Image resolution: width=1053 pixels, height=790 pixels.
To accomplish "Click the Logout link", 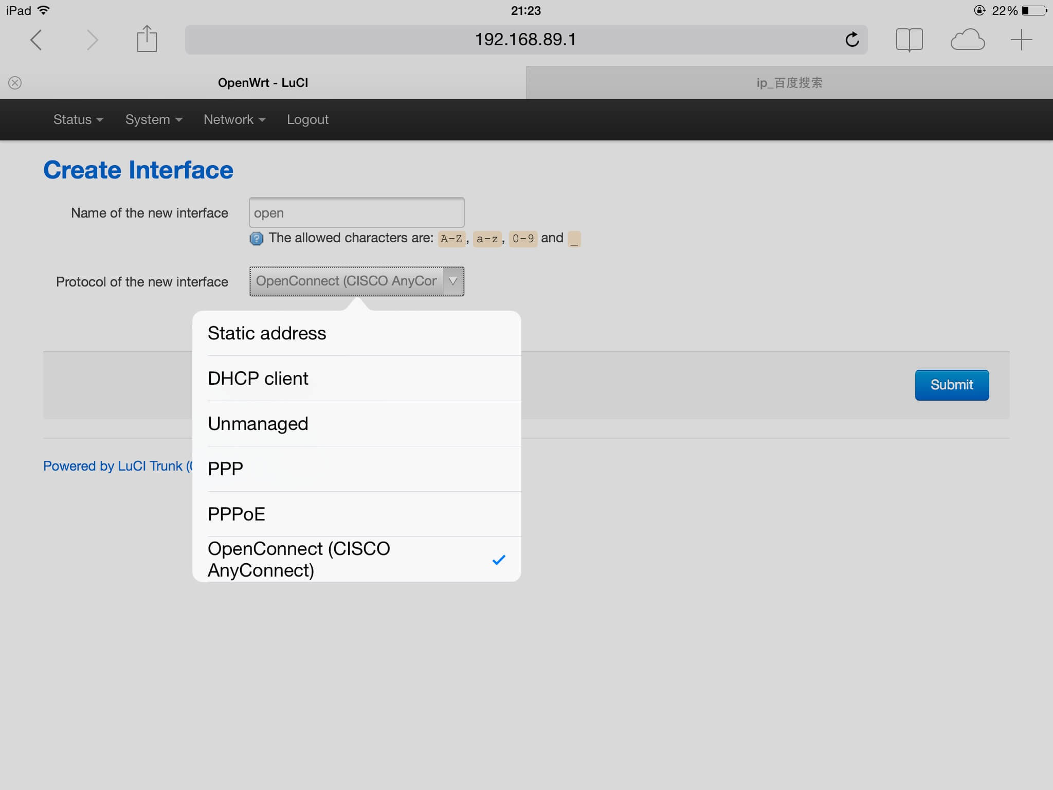I will pyautogui.click(x=307, y=119).
